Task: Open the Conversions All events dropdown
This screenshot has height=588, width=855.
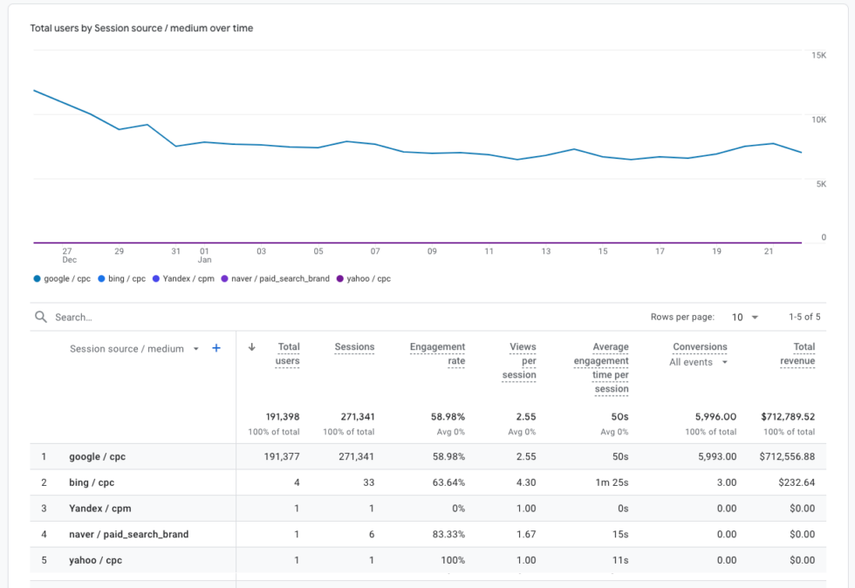Action: coord(699,361)
